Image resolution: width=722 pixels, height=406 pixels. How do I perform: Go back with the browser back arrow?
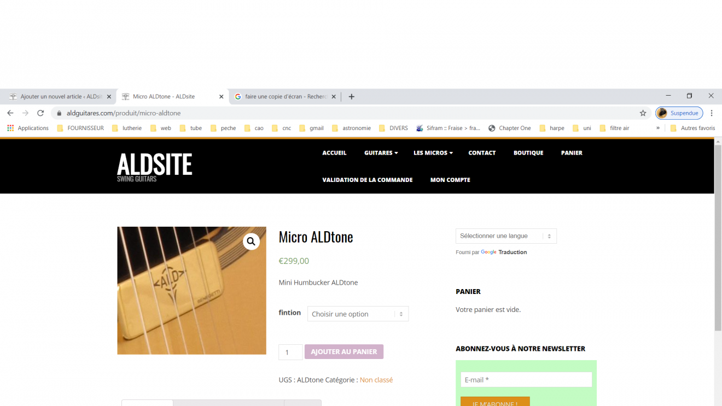(x=10, y=113)
